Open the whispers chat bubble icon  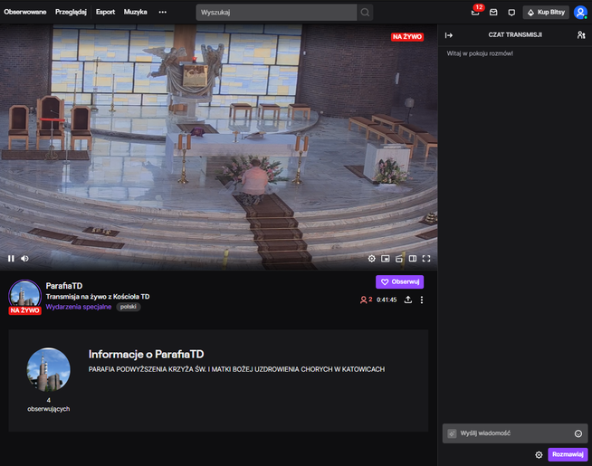click(511, 13)
